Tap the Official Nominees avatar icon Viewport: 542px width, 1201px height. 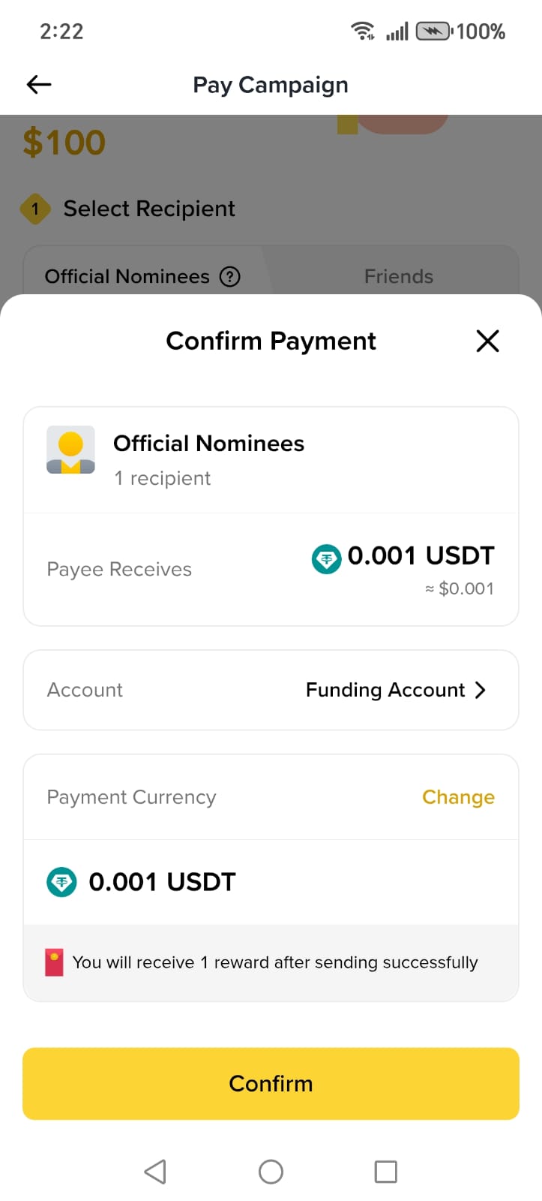click(x=70, y=450)
